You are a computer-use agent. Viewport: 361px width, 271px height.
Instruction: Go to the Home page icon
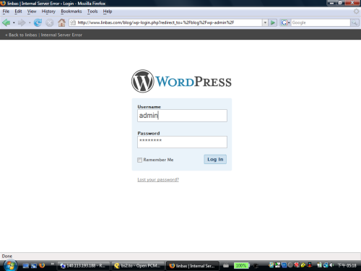[x=61, y=22]
